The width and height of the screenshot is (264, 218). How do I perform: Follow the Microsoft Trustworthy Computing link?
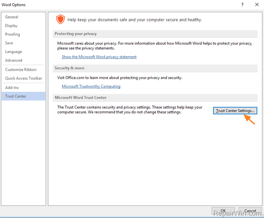(91, 86)
